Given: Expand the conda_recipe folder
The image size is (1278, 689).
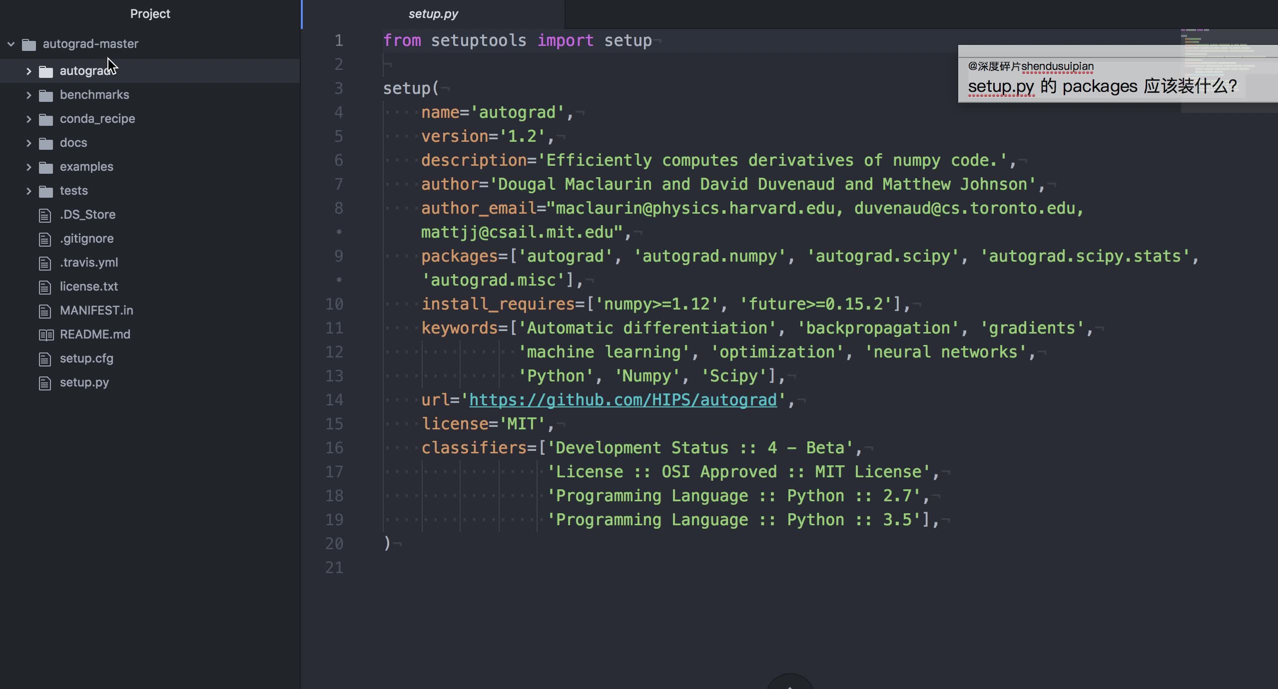Looking at the screenshot, I should (x=28, y=118).
